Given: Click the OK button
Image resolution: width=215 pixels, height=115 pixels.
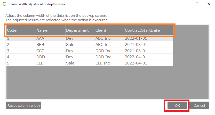Looking at the screenshot, I should click(x=177, y=105).
